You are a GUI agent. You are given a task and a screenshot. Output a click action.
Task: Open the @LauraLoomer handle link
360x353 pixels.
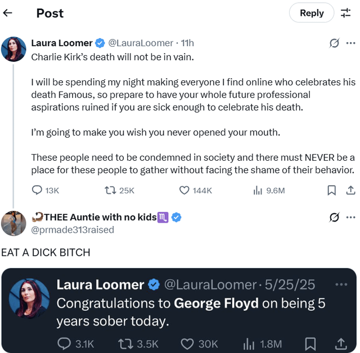coord(140,43)
